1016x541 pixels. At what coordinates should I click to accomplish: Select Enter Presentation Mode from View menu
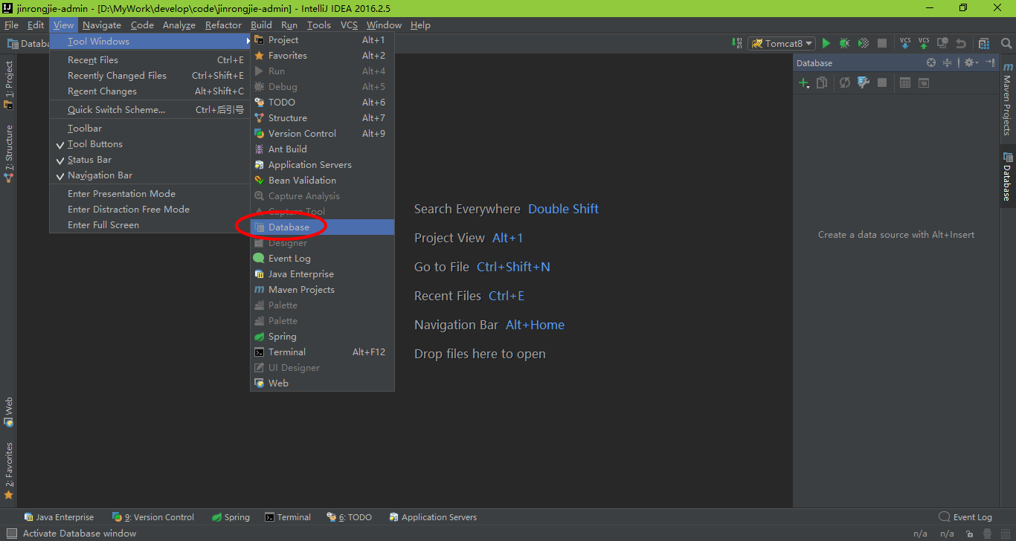point(121,194)
